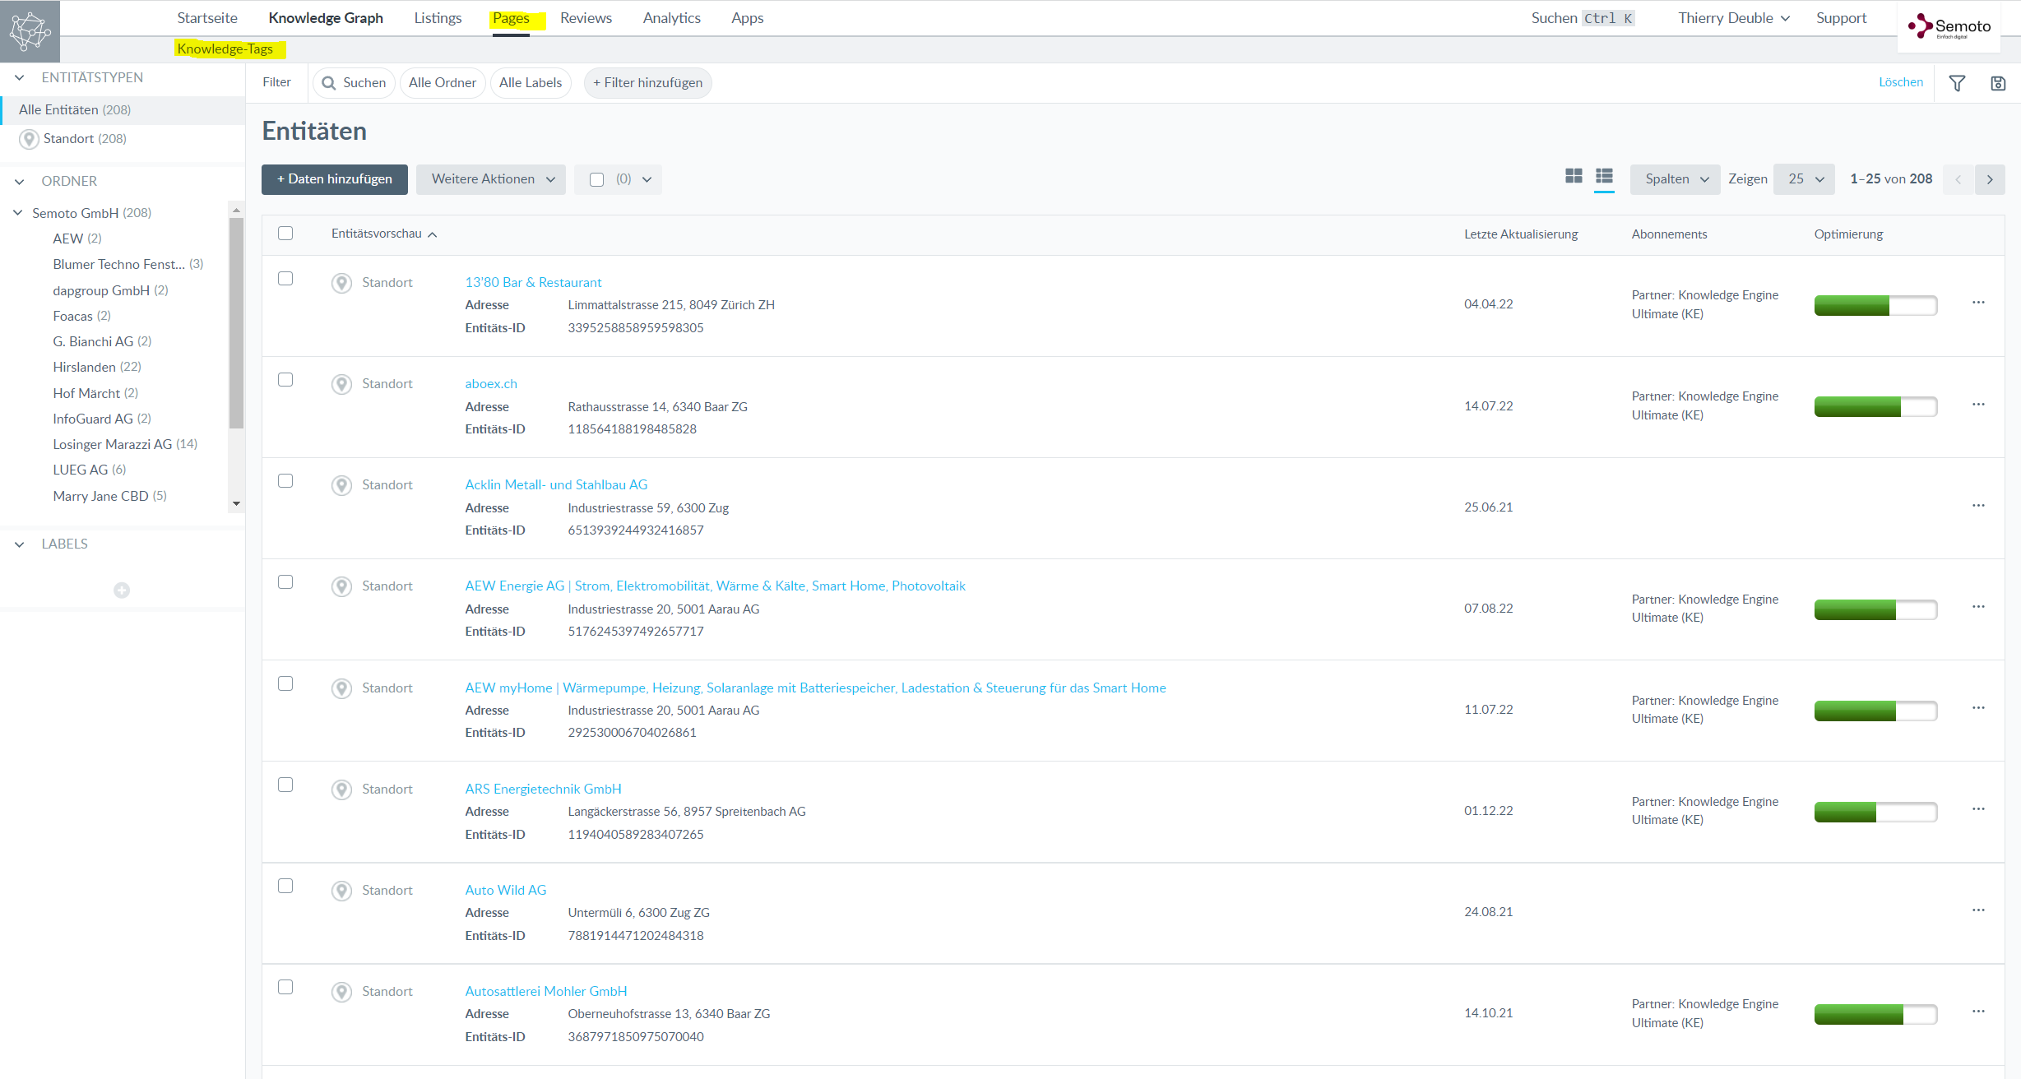Switch to list view layout
This screenshot has width=2021, height=1079.
[x=1603, y=177]
